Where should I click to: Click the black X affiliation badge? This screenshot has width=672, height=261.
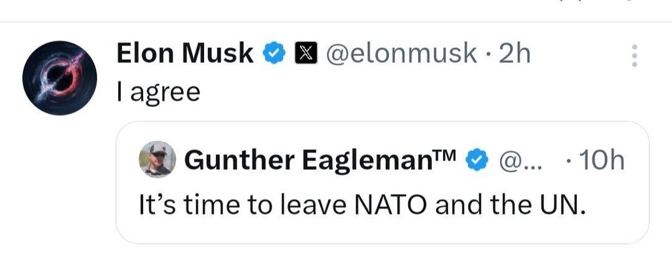pyautogui.click(x=306, y=54)
